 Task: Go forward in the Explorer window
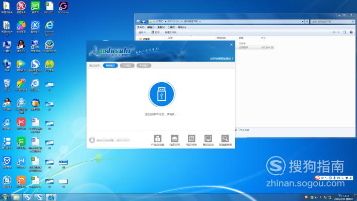click(143, 22)
